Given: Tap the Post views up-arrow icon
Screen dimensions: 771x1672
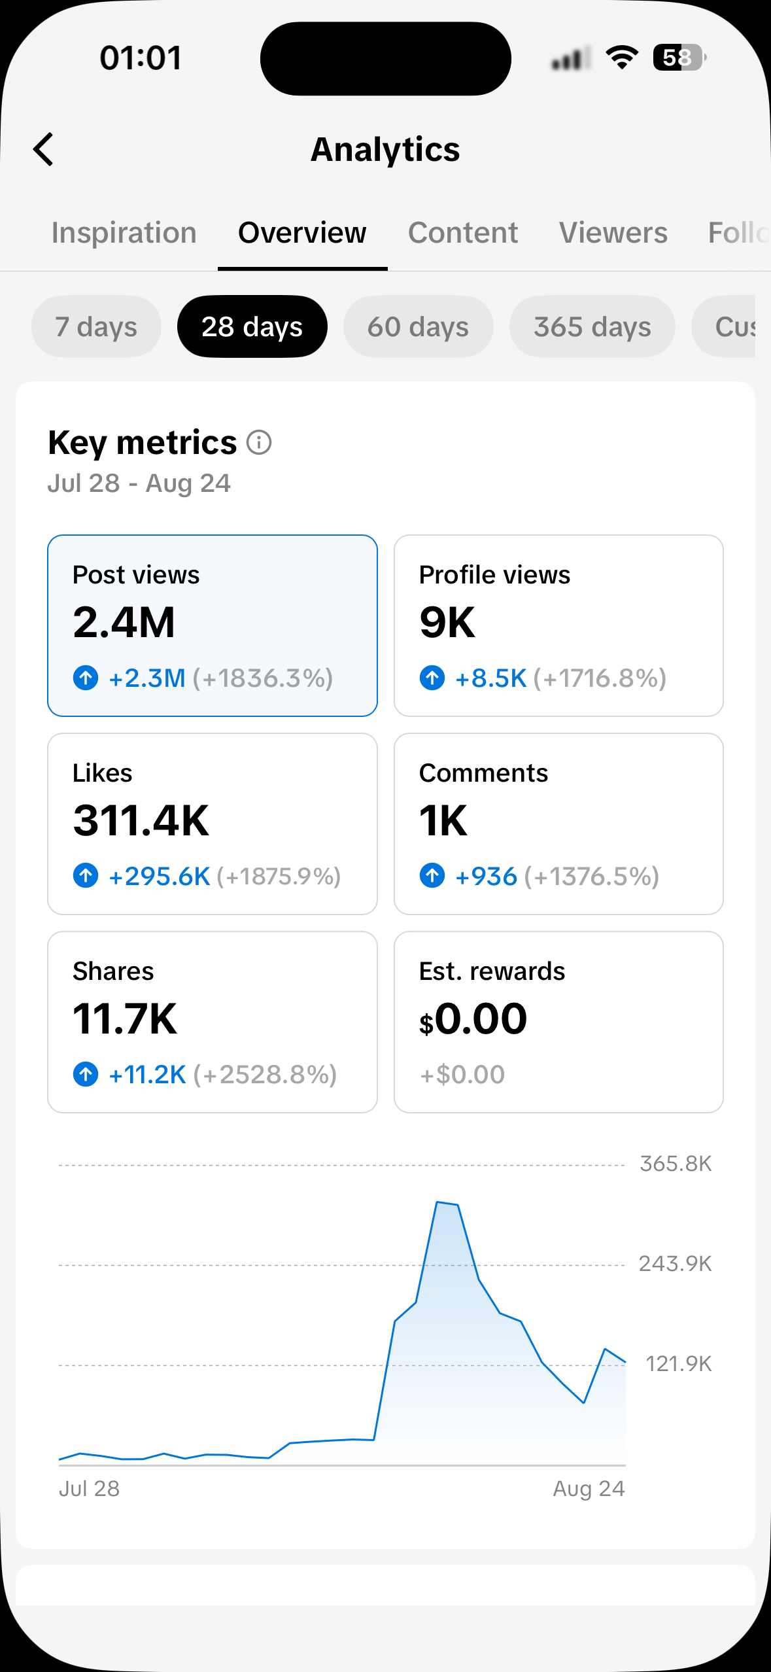Looking at the screenshot, I should pyautogui.click(x=86, y=678).
